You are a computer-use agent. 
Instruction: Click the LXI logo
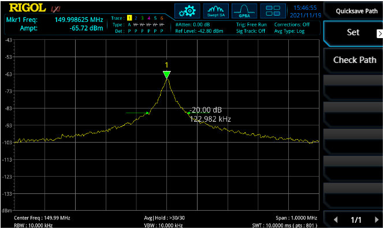pyautogui.click(x=55, y=9)
